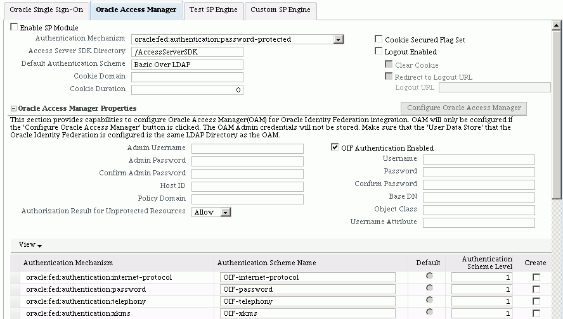Click the Object Class field

pos(479,210)
